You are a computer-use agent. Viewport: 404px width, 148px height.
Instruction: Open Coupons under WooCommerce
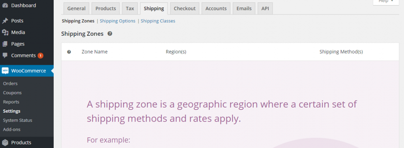[x=12, y=93]
